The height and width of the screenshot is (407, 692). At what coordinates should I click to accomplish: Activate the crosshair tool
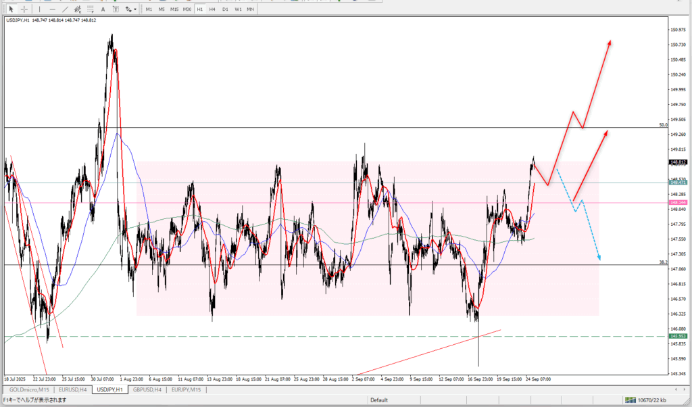point(24,9)
